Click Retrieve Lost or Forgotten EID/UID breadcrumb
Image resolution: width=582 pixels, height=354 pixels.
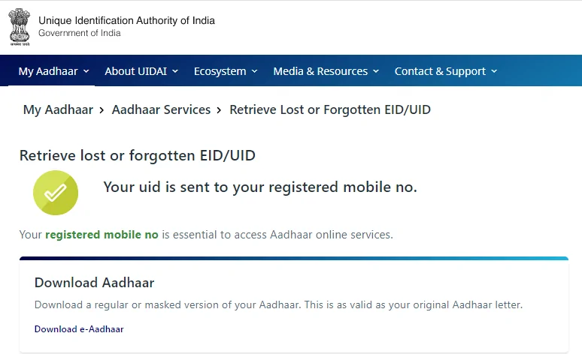pyautogui.click(x=330, y=110)
